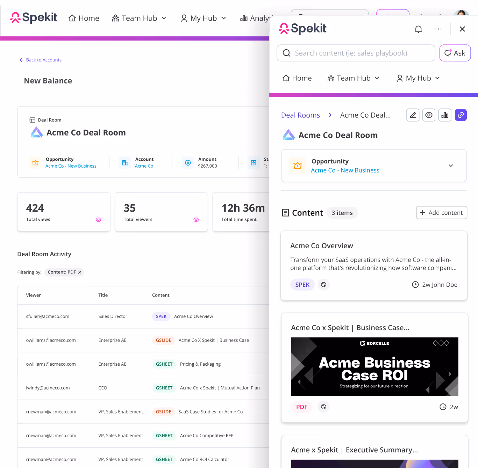Click the Ask AI button
478x468 pixels.
click(x=455, y=53)
